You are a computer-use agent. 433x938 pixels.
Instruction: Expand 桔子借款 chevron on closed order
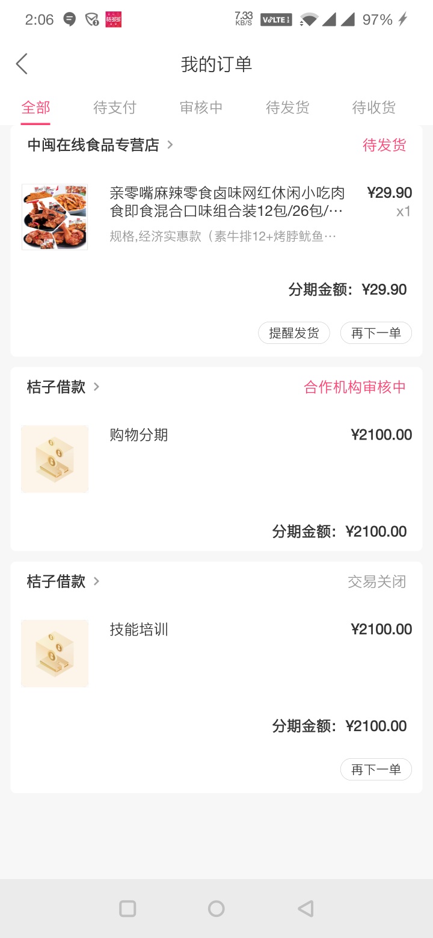pos(96,581)
